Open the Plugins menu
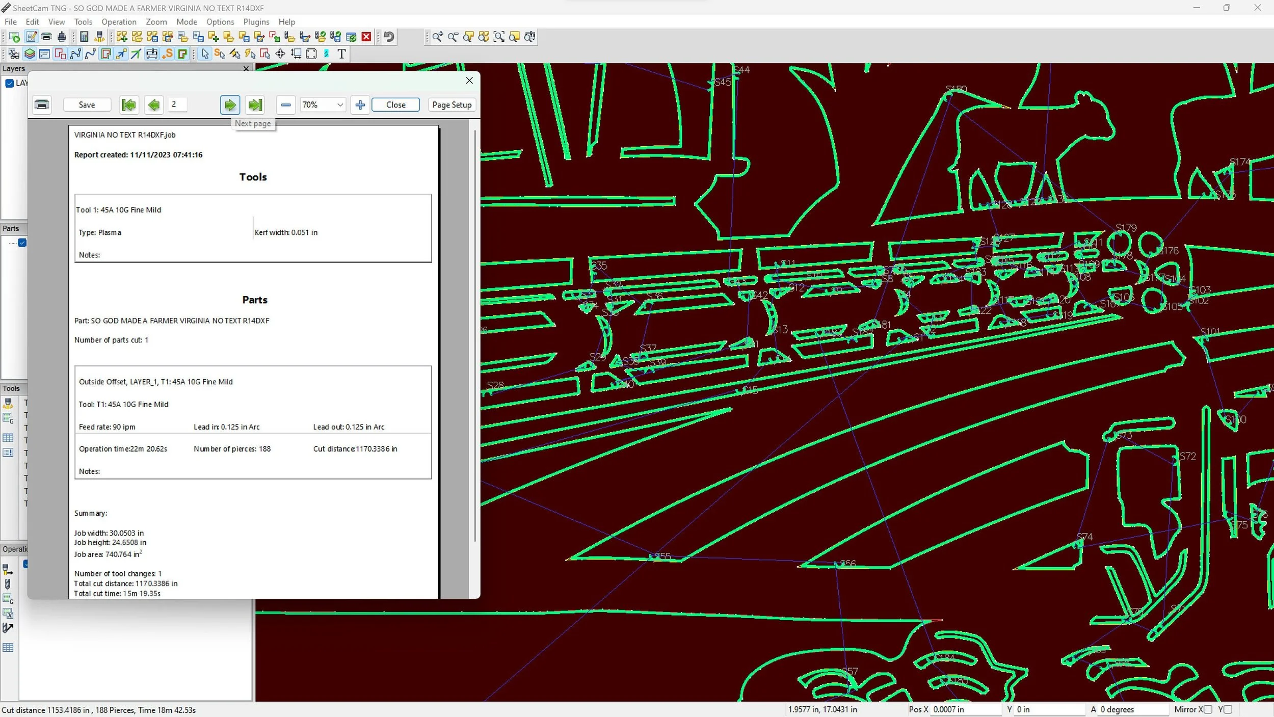Viewport: 1274px width, 717px height. tap(256, 22)
